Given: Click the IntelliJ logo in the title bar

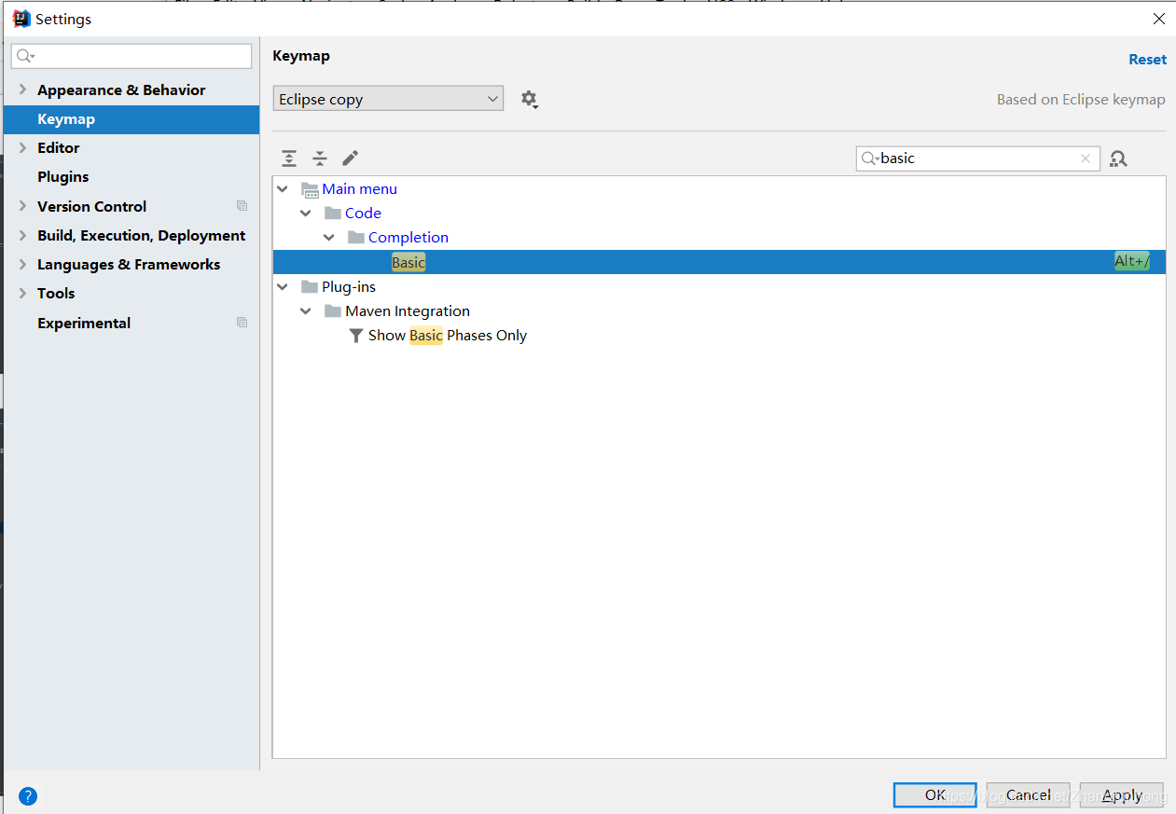Looking at the screenshot, I should tap(21, 19).
